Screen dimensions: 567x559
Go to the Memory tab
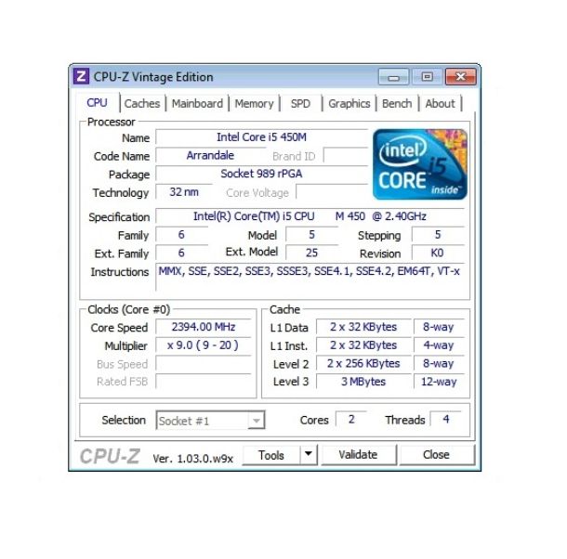pos(254,104)
